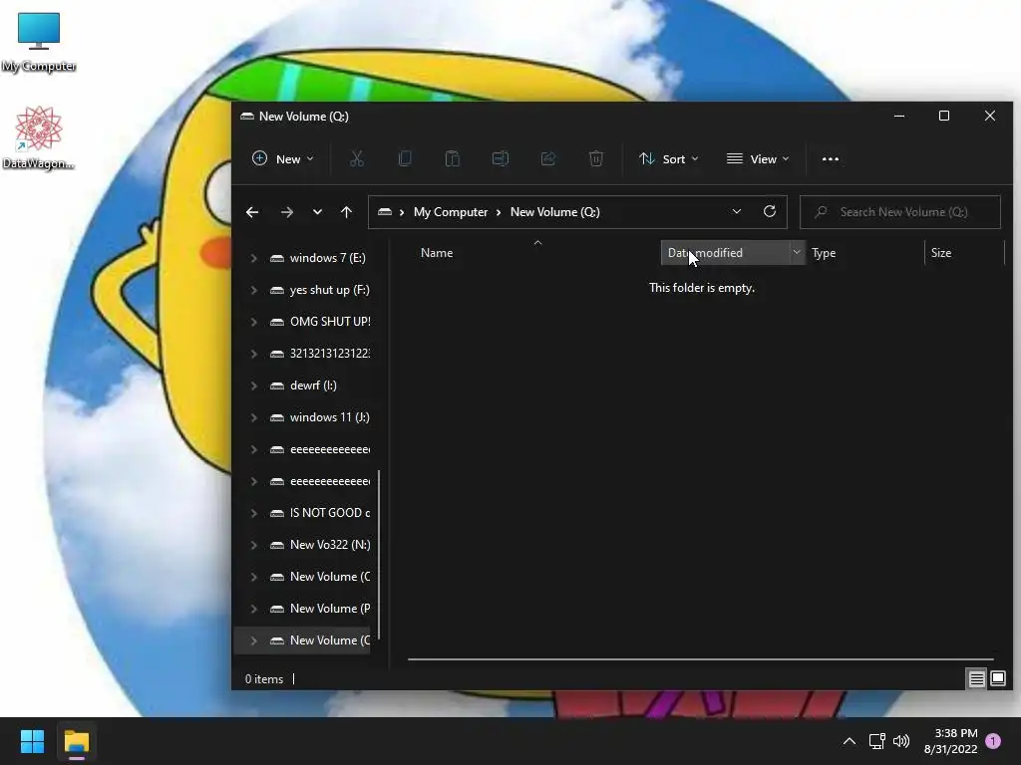Select the 3213213123122 drive
The image size is (1021, 765).
(320, 354)
